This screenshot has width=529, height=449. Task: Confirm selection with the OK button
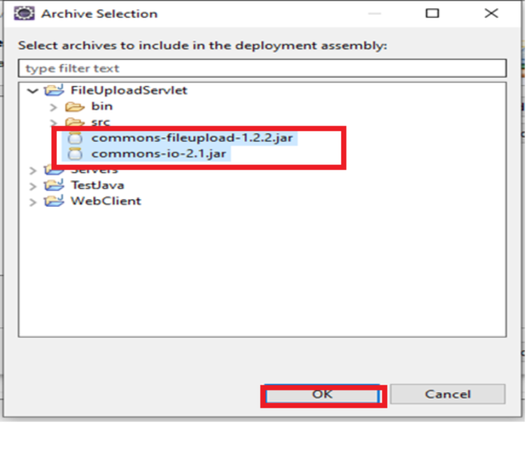(x=323, y=394)
